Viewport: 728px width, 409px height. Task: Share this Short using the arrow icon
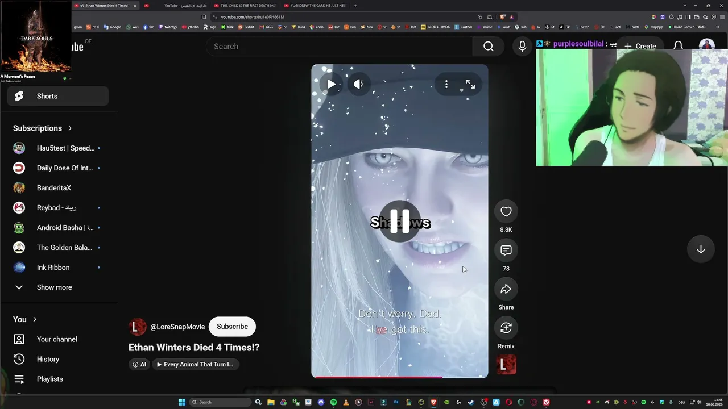(506, 289)
